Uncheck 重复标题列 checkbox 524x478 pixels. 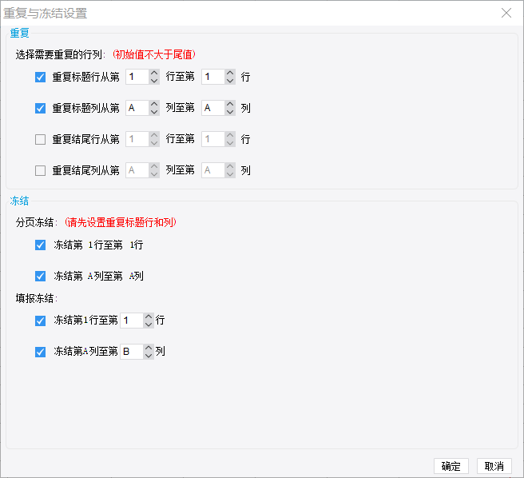point(40,109)
